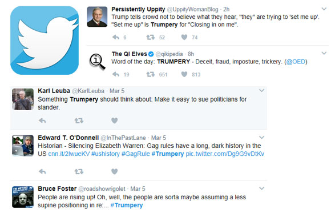Viewport: 331px width, 221px height.
Task: Reply to The QI Elves tweet
Action: pyautogui.click(x=116, y=74)
